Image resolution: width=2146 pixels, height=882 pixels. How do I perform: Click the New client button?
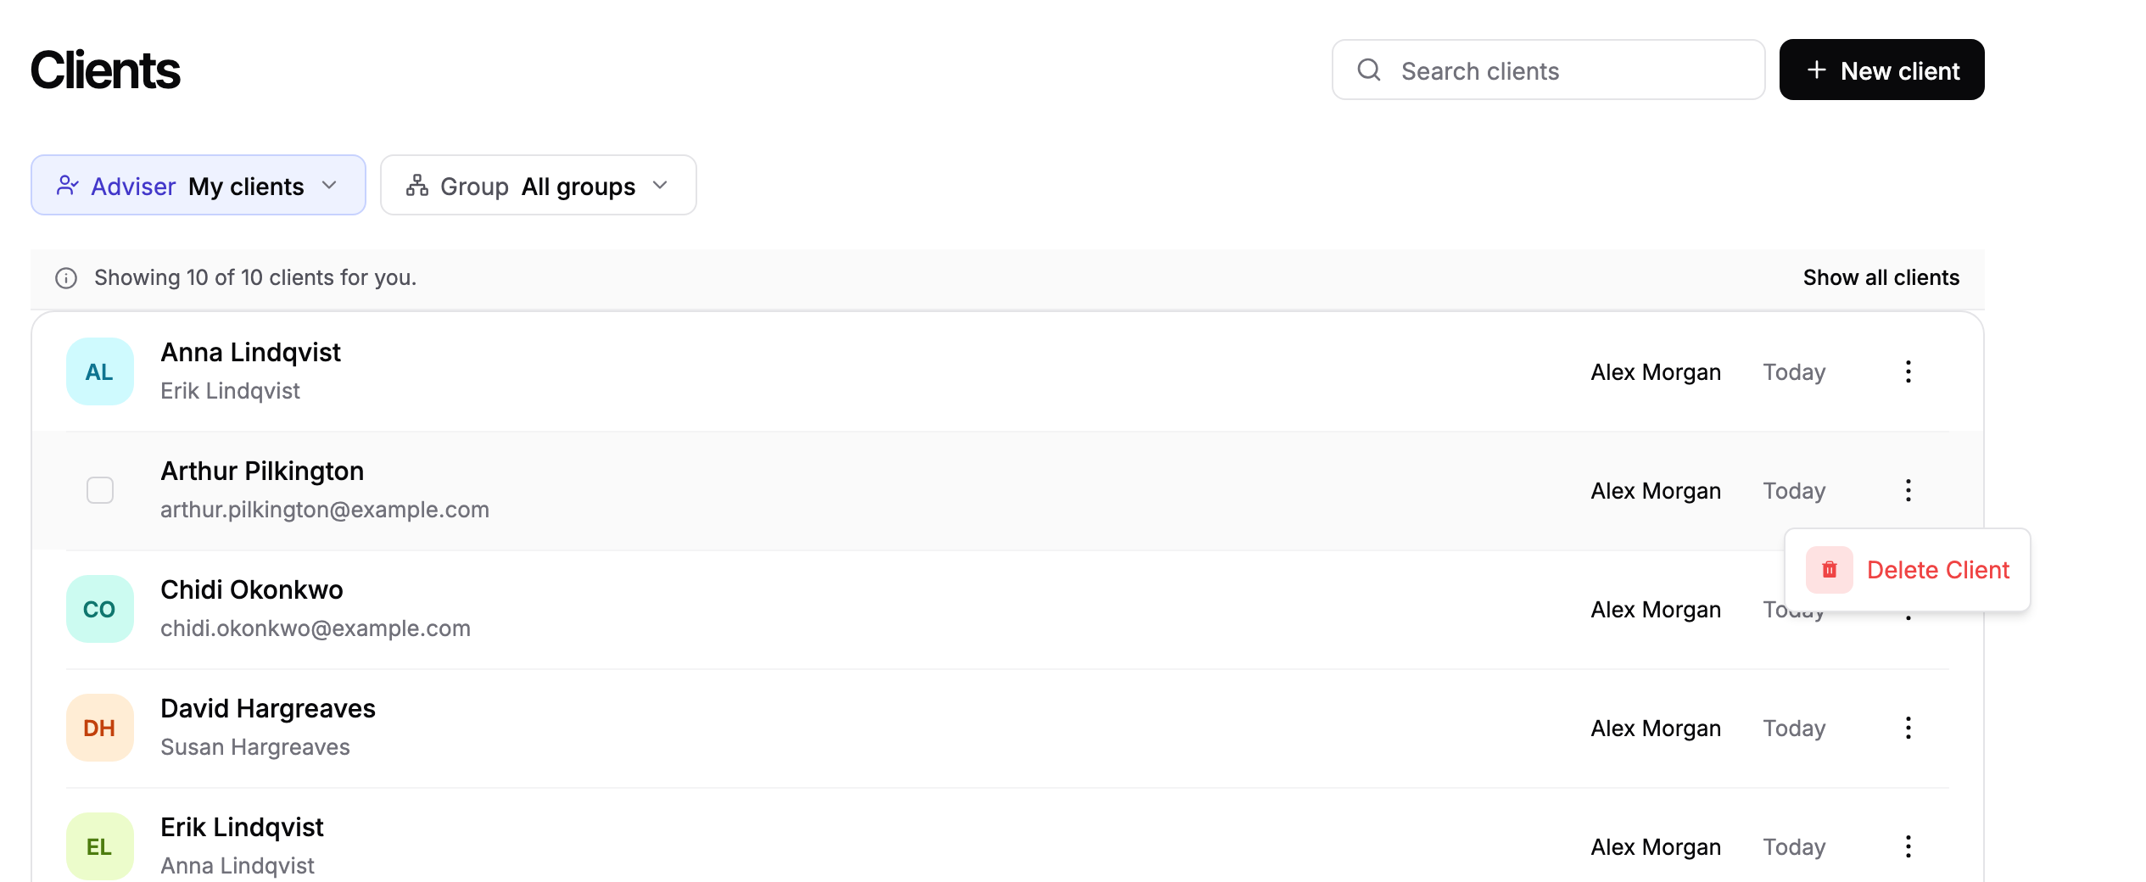click(x=1881, y=70)
